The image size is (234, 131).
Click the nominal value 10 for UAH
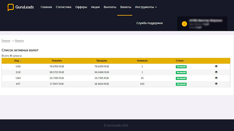(142, 78)
